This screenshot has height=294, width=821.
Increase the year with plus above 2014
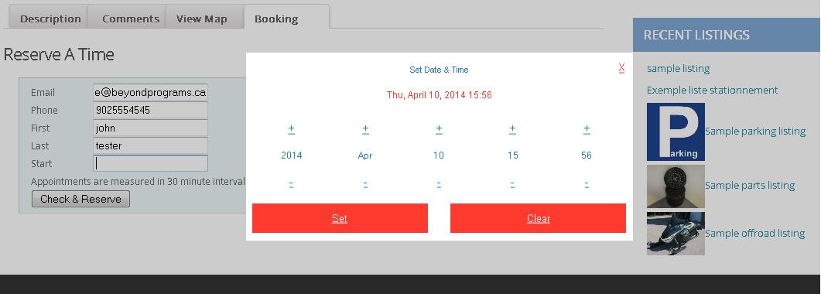coord(291,128)
